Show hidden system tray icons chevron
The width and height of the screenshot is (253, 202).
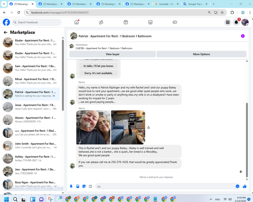[x=211, y=199]
